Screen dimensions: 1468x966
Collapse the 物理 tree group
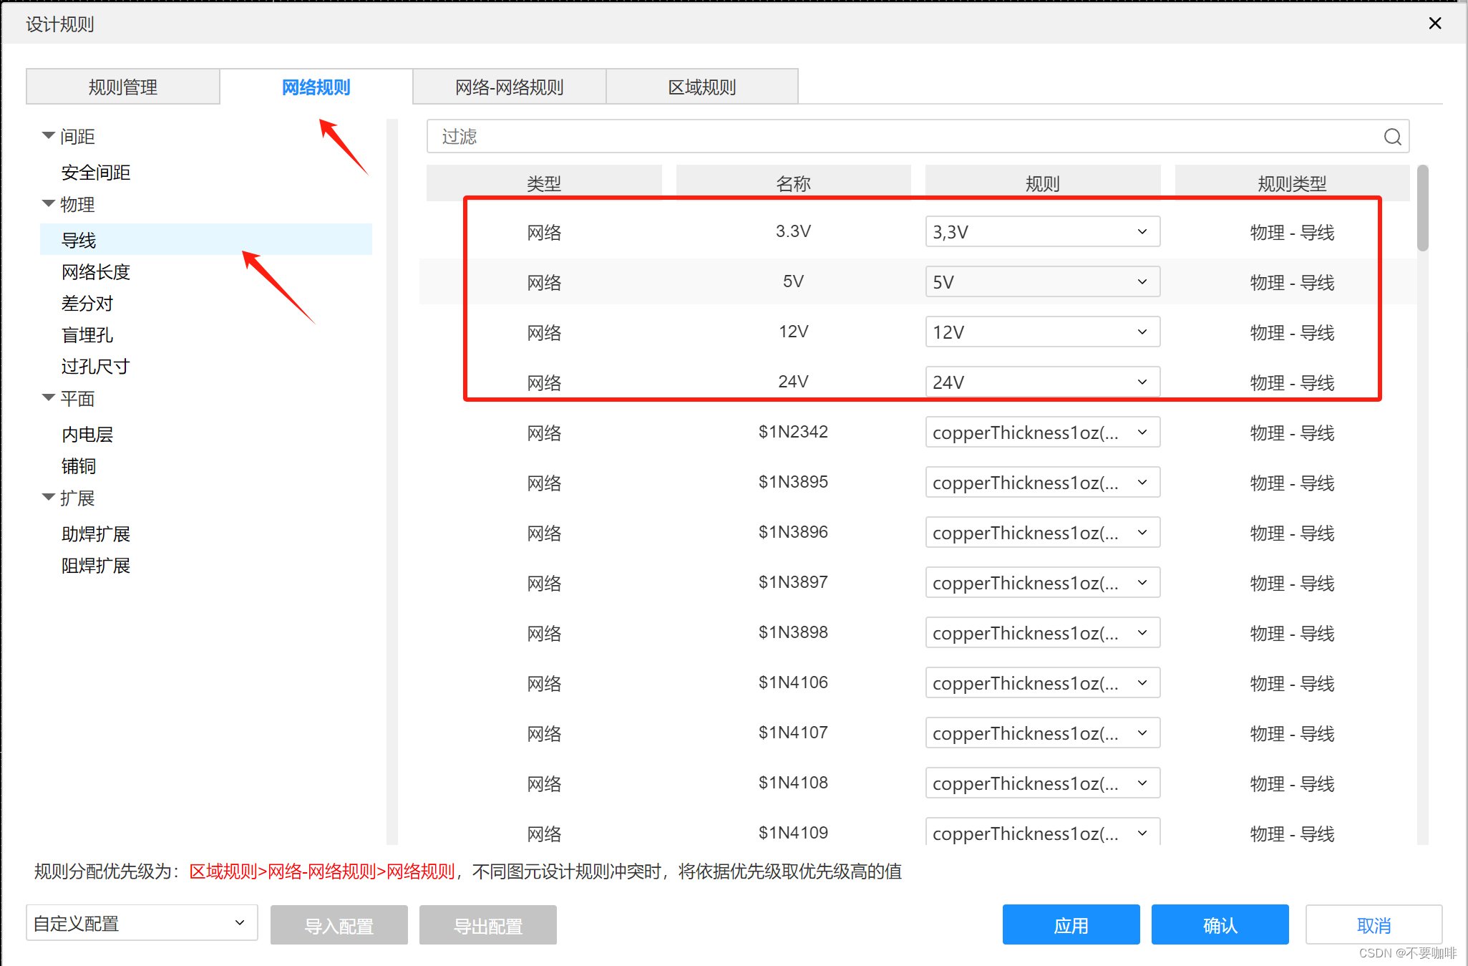click(49, 204)
